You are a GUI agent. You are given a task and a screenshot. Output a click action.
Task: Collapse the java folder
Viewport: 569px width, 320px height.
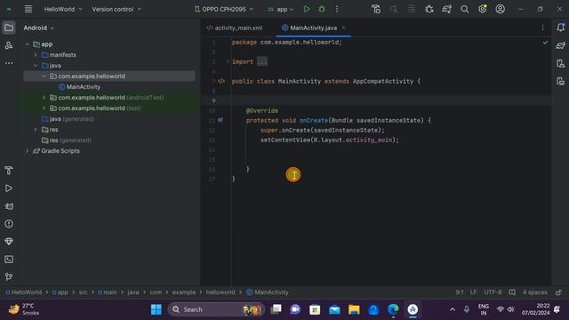click(x=36, y=66)
